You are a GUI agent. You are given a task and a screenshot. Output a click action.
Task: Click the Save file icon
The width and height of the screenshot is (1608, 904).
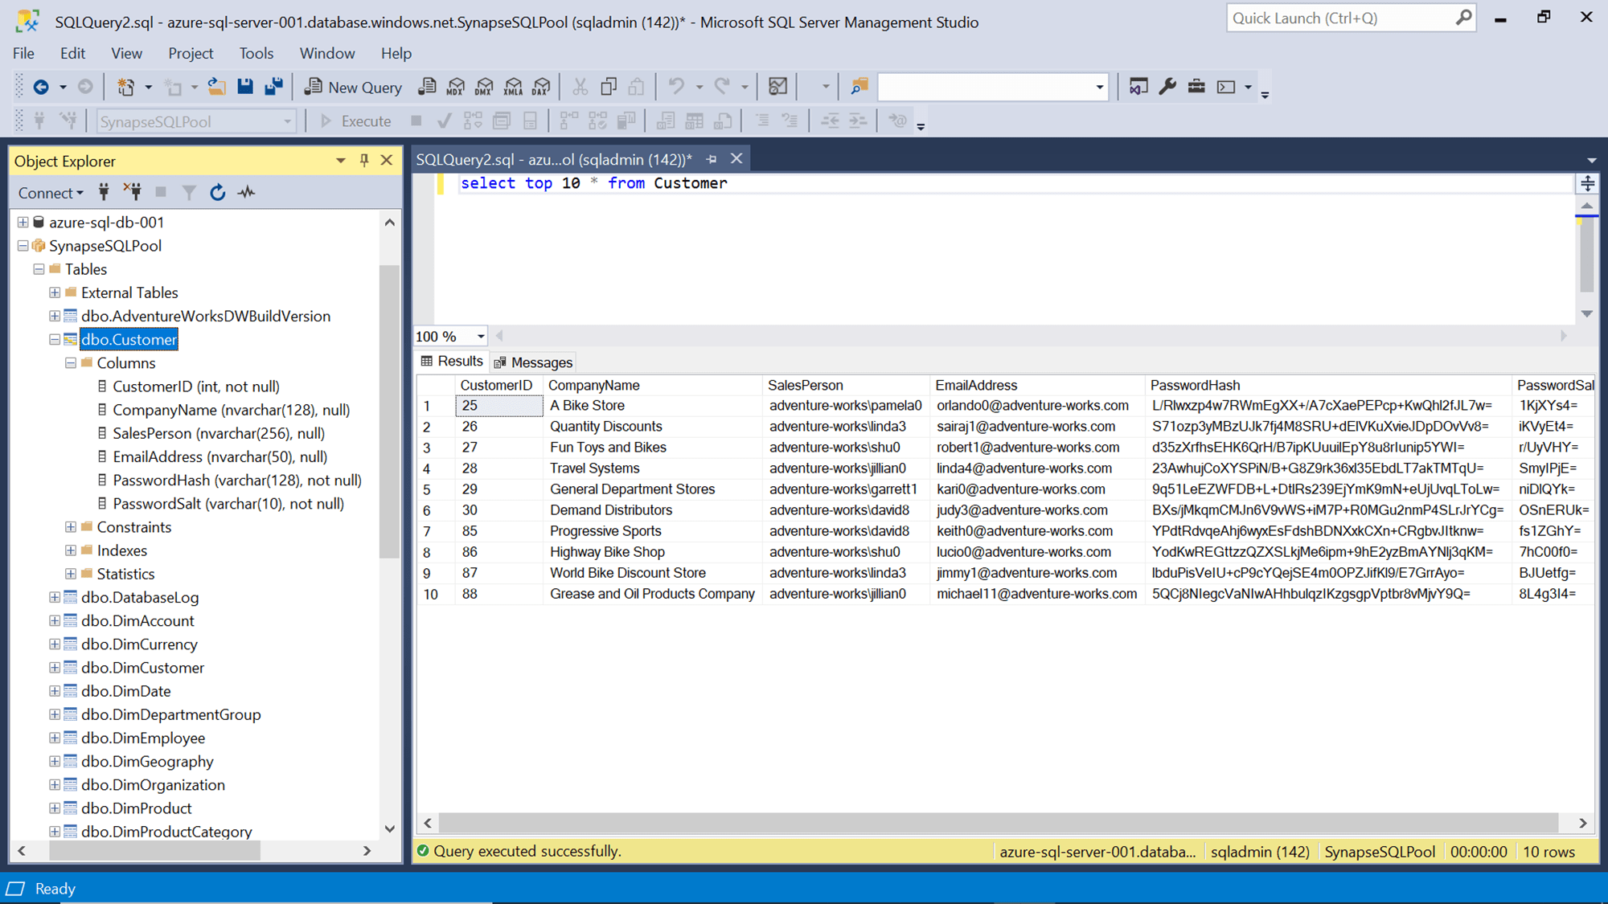(x=245, y=86)
